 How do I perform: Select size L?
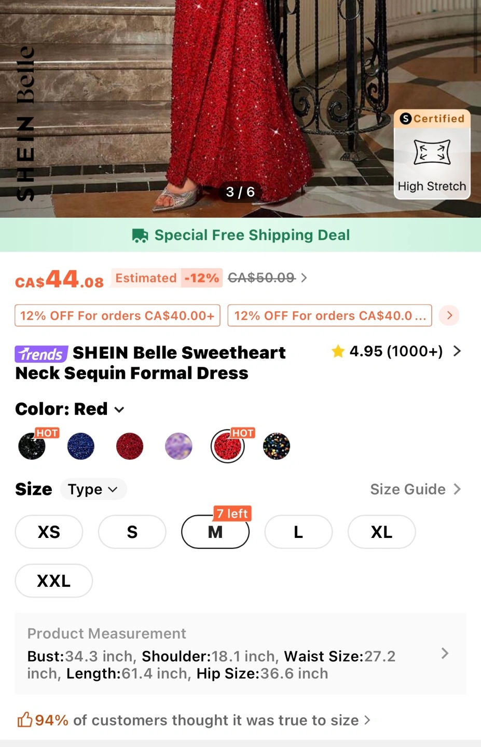click(298, 532)
